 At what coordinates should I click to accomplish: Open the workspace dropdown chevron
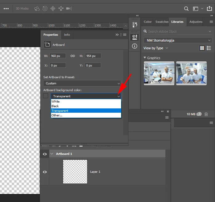202,9
